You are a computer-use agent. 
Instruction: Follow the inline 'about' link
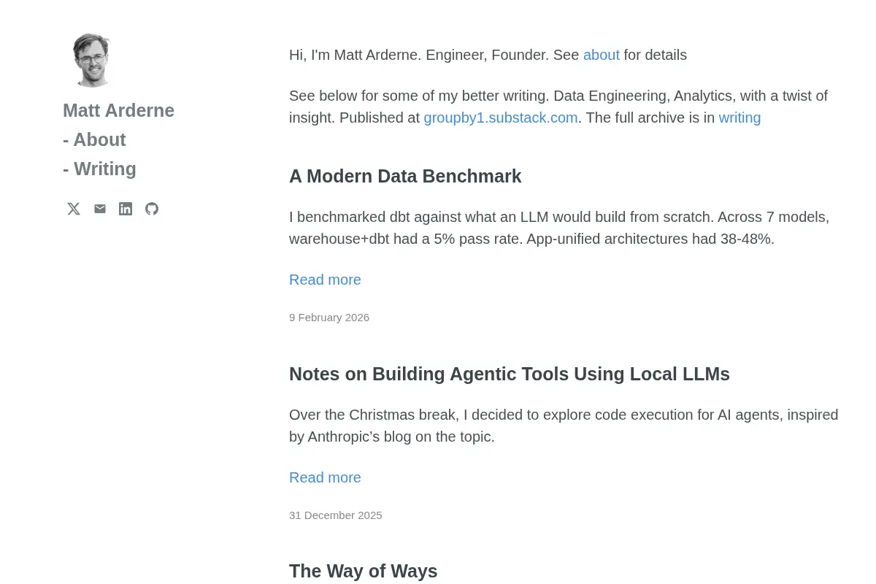pos(602,55)
